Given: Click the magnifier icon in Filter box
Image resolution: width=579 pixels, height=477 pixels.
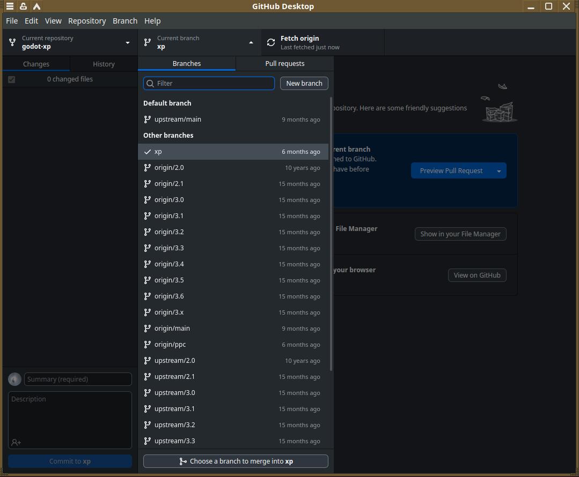Looking at the screenshot, I should (x=150, y=84).
